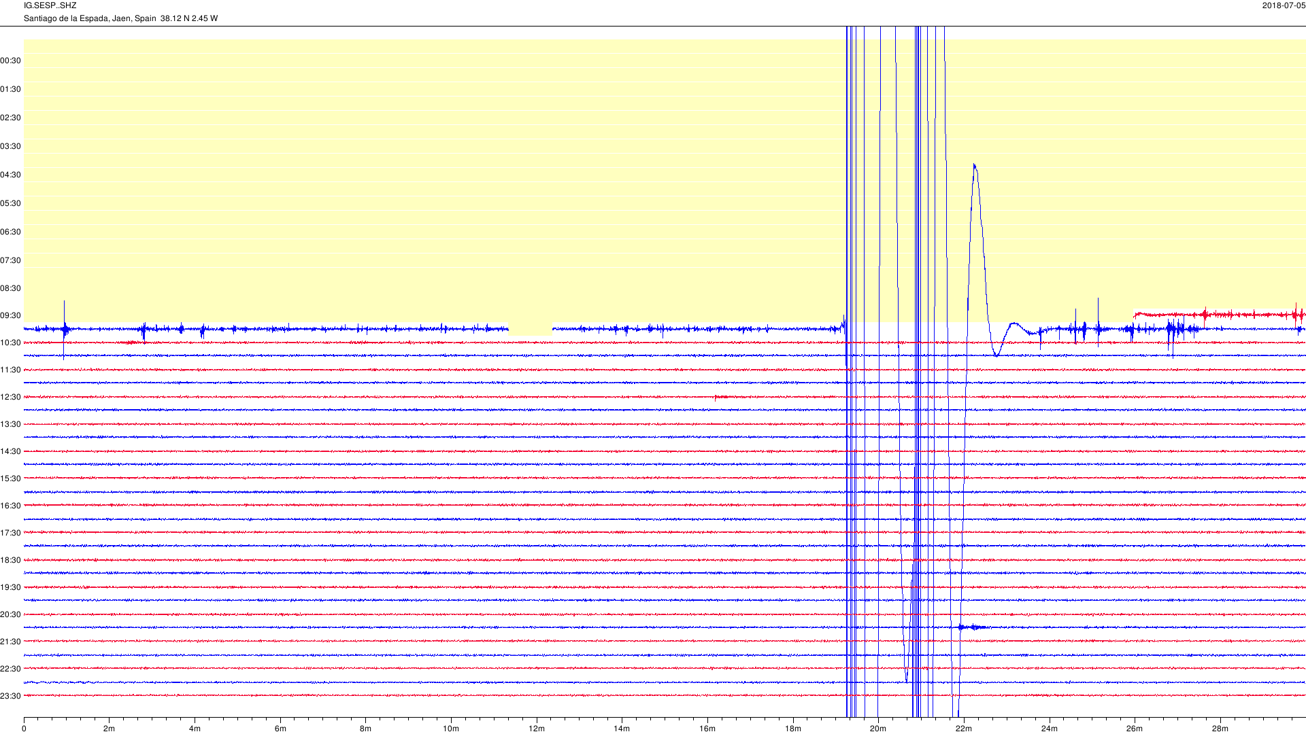
Task: Click the 14m axis tick label
Action: [622, 729]
